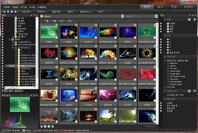Viewport: 198px width, 133px height.
Task: Click the minus icon beside the zoom slider
Action: [x=143, y=126]
